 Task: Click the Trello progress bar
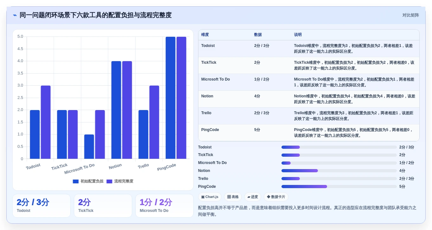[x=339, y=179]
